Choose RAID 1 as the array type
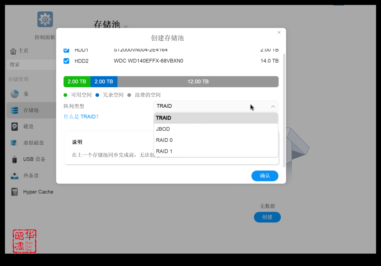The width and height of the screenshot is (381, 266). click(x=164, y=151)
